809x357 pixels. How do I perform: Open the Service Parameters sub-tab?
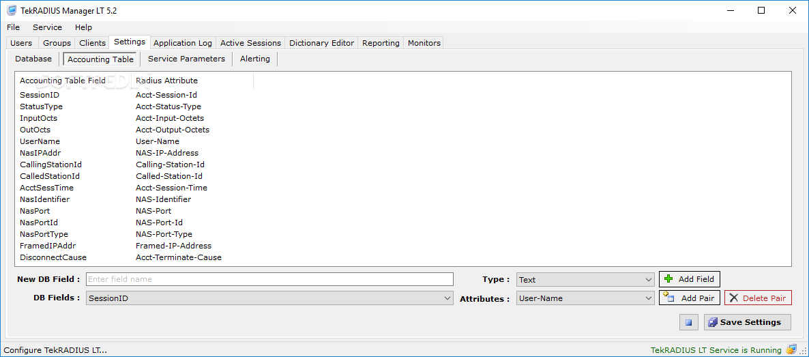coord(186,59)
